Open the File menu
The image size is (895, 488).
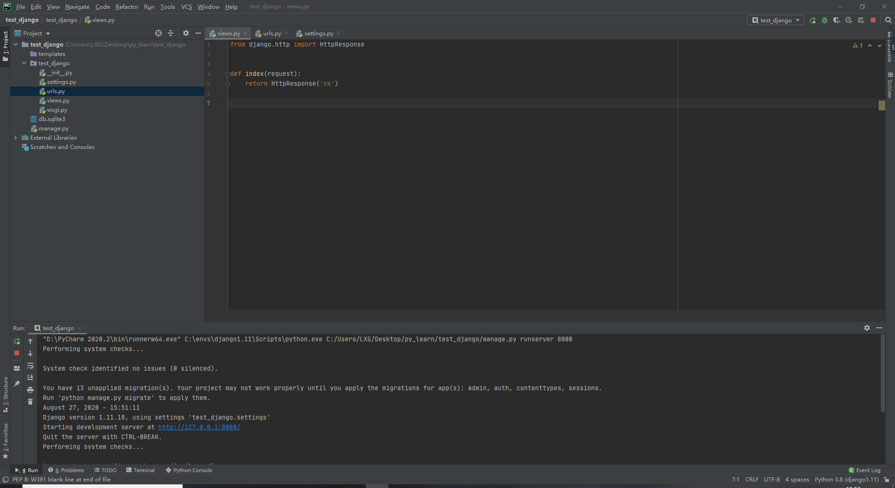tap(21, 7)
